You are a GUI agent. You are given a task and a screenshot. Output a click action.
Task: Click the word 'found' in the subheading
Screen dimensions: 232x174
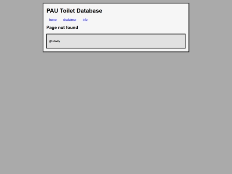tap(72, 27)
